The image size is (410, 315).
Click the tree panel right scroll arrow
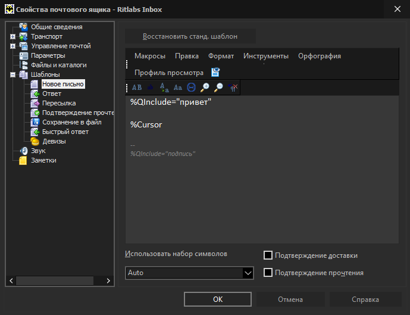pos(108,280)
